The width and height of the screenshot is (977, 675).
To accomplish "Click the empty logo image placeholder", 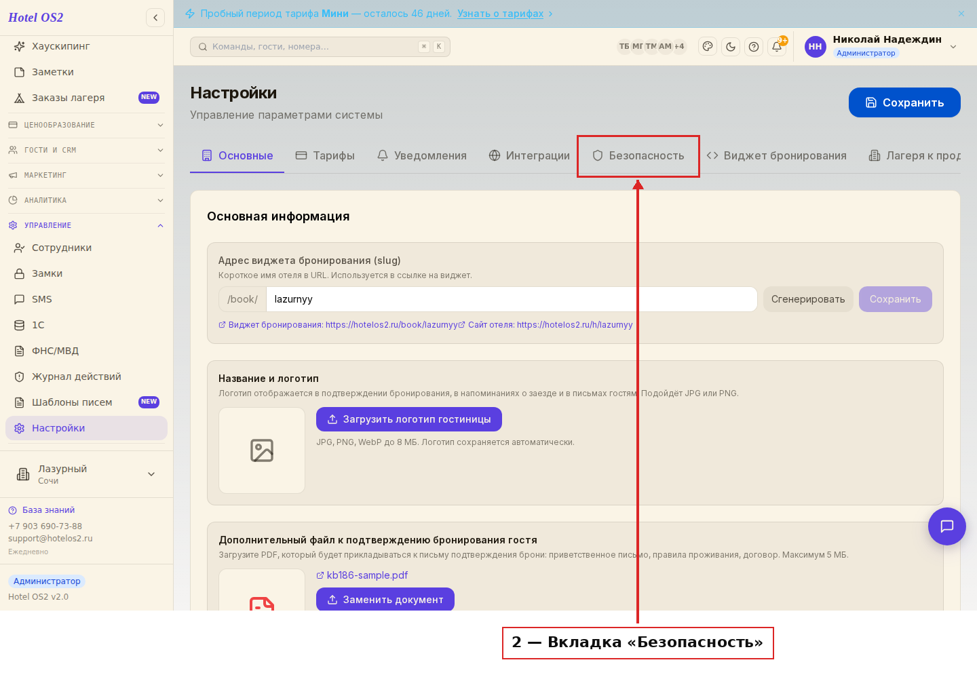I will click(x=262, y=450).
